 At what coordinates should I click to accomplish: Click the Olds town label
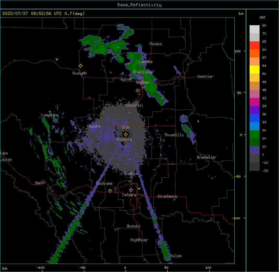(x=126, y=127)
